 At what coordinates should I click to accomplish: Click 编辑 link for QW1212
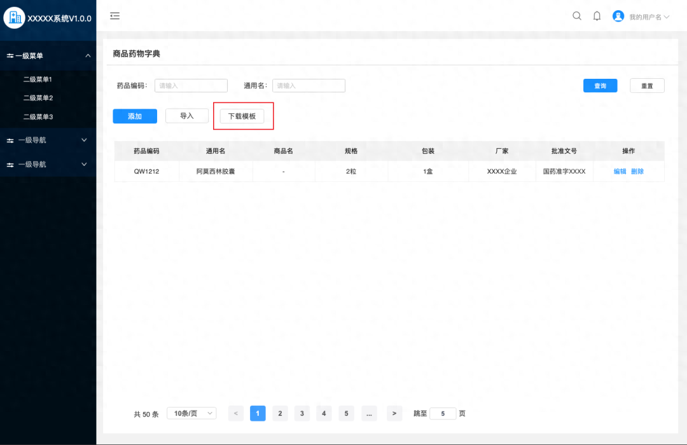(x=620, y=171)
